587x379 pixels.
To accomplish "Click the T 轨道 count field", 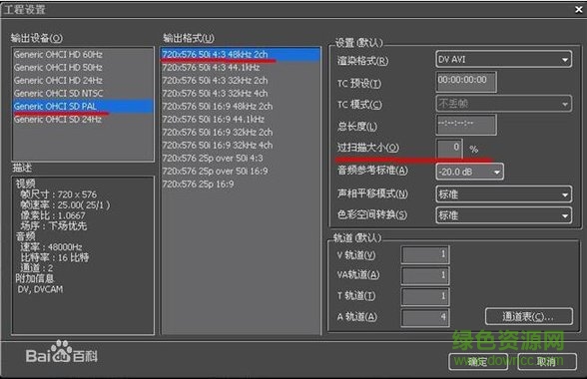I will click(x=425, y=296).
